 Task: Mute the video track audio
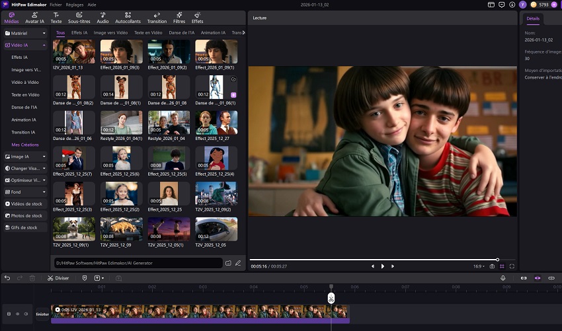coord(26,314)
